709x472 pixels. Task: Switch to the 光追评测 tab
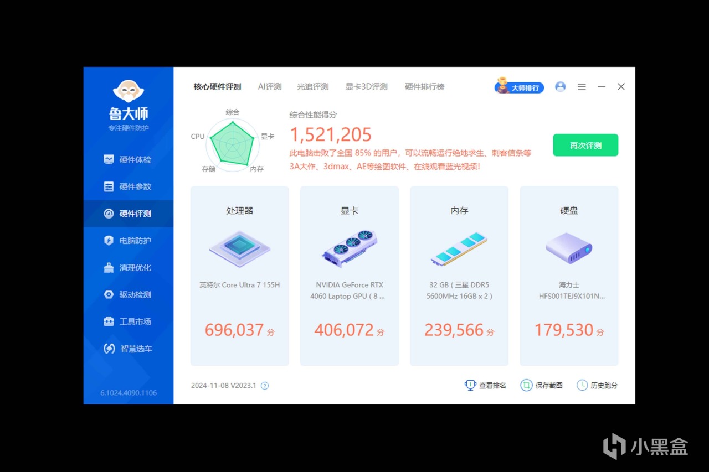point(313,87)
